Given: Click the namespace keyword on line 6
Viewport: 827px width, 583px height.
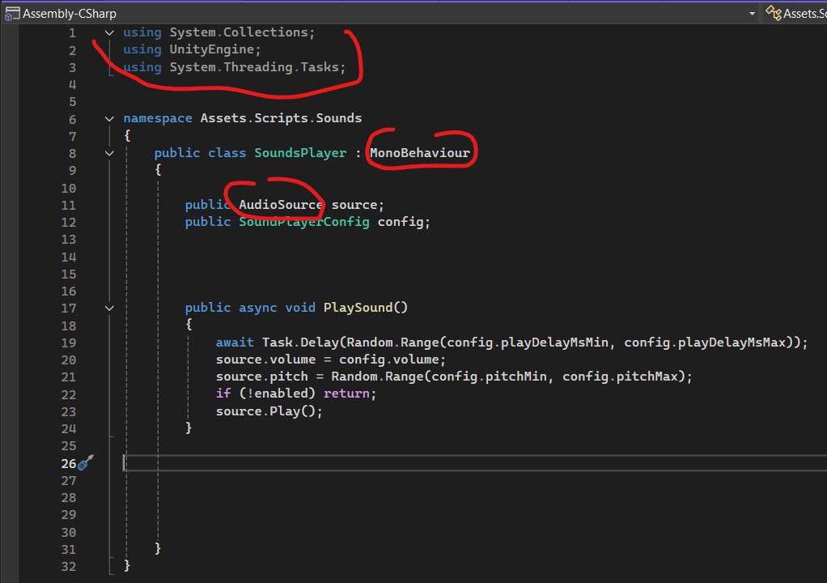Looking at the screenshot, I should (157, 118).
